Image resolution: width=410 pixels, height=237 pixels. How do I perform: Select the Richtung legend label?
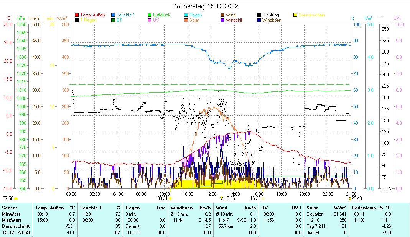click(271, 15)
